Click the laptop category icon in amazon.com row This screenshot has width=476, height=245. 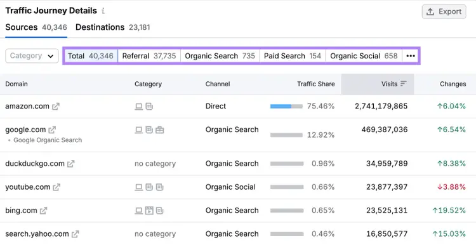click(139, 106)
